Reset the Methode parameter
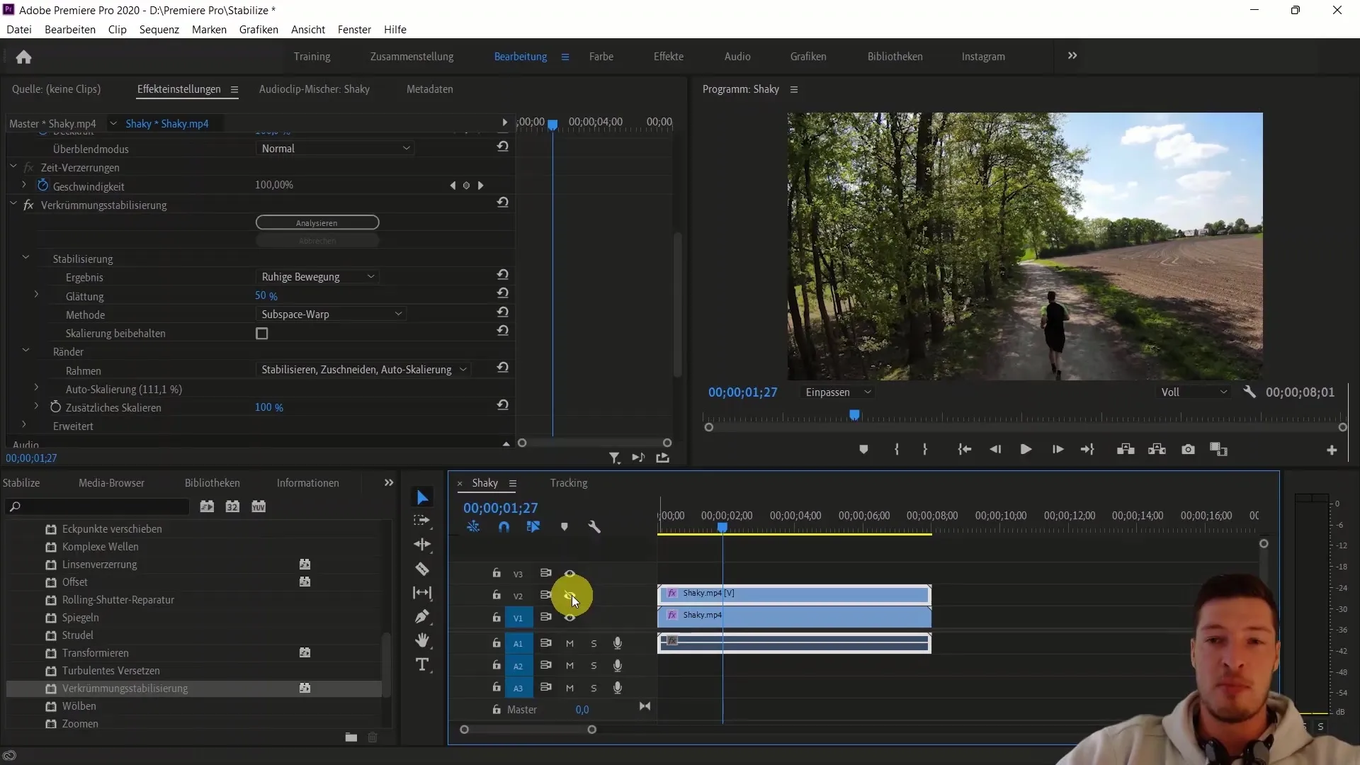This screenshot has width=1360, height=765. (x=502, y=312)
